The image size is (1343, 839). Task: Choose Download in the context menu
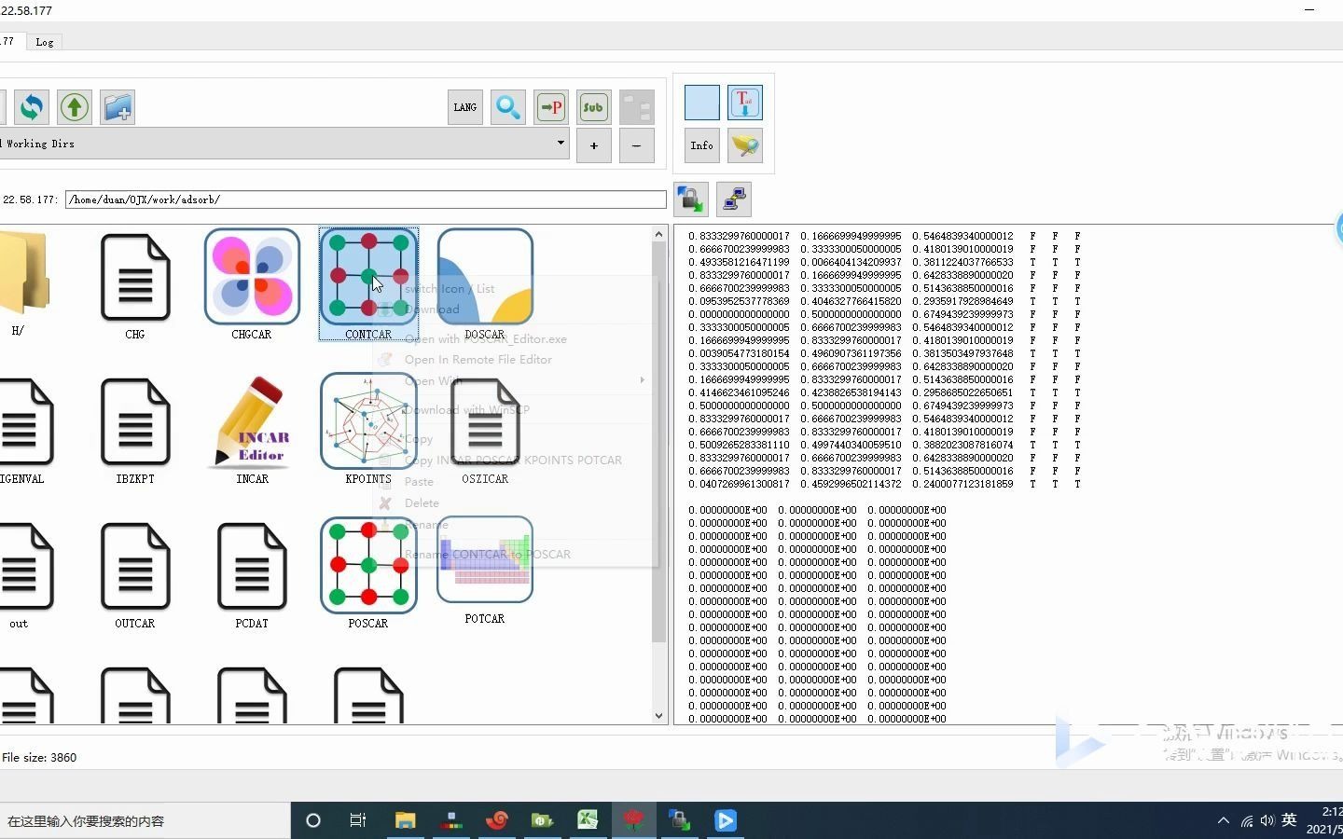[432, 309]
